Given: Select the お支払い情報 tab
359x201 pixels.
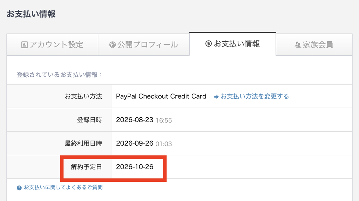Looking at the screenshot, I should pyautogui.click(x=232, y=44).
